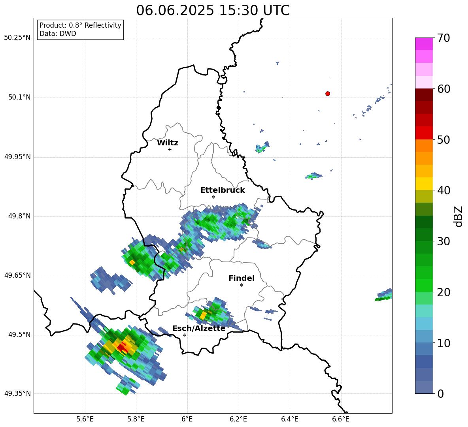Click the red storm core southwest of Esch/Alzette
The image size is (468, 427).
tap(123, 348)
